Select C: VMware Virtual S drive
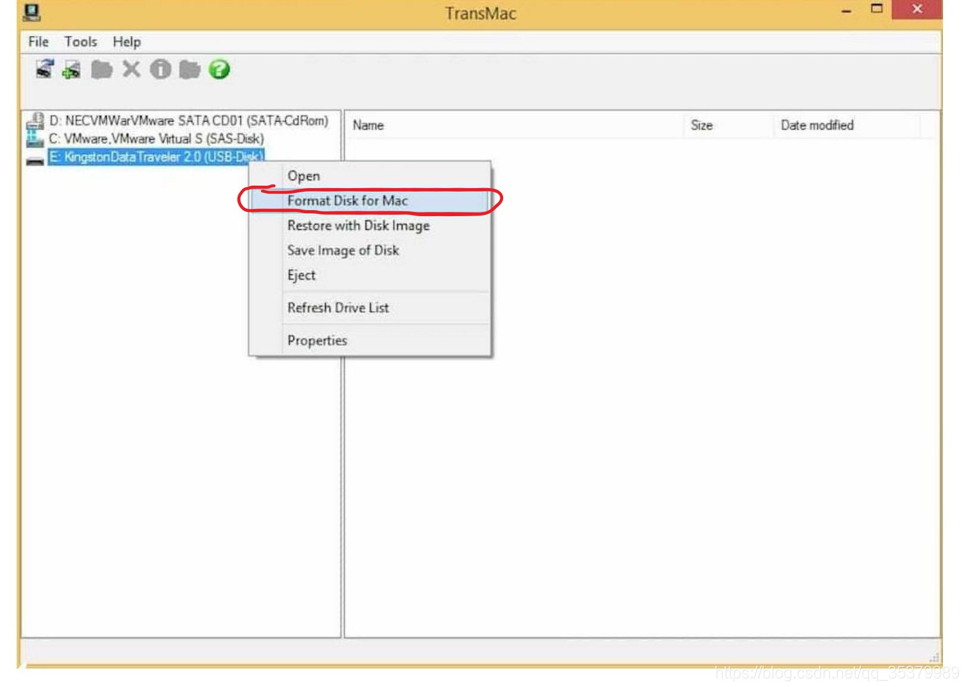The height and width of the screenshot is (687, 965). pos(156,139)
